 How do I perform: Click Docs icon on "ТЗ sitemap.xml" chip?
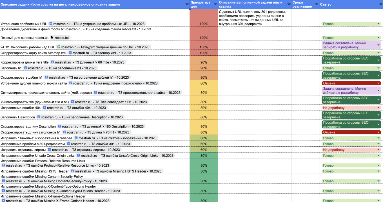70,53
